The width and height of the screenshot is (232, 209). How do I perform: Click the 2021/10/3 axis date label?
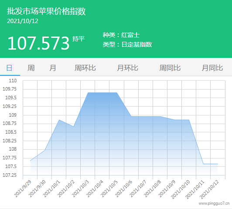(x=81, y=189)
